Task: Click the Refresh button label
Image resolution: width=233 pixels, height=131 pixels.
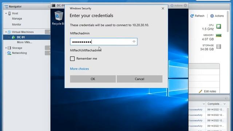Action: 200,16
